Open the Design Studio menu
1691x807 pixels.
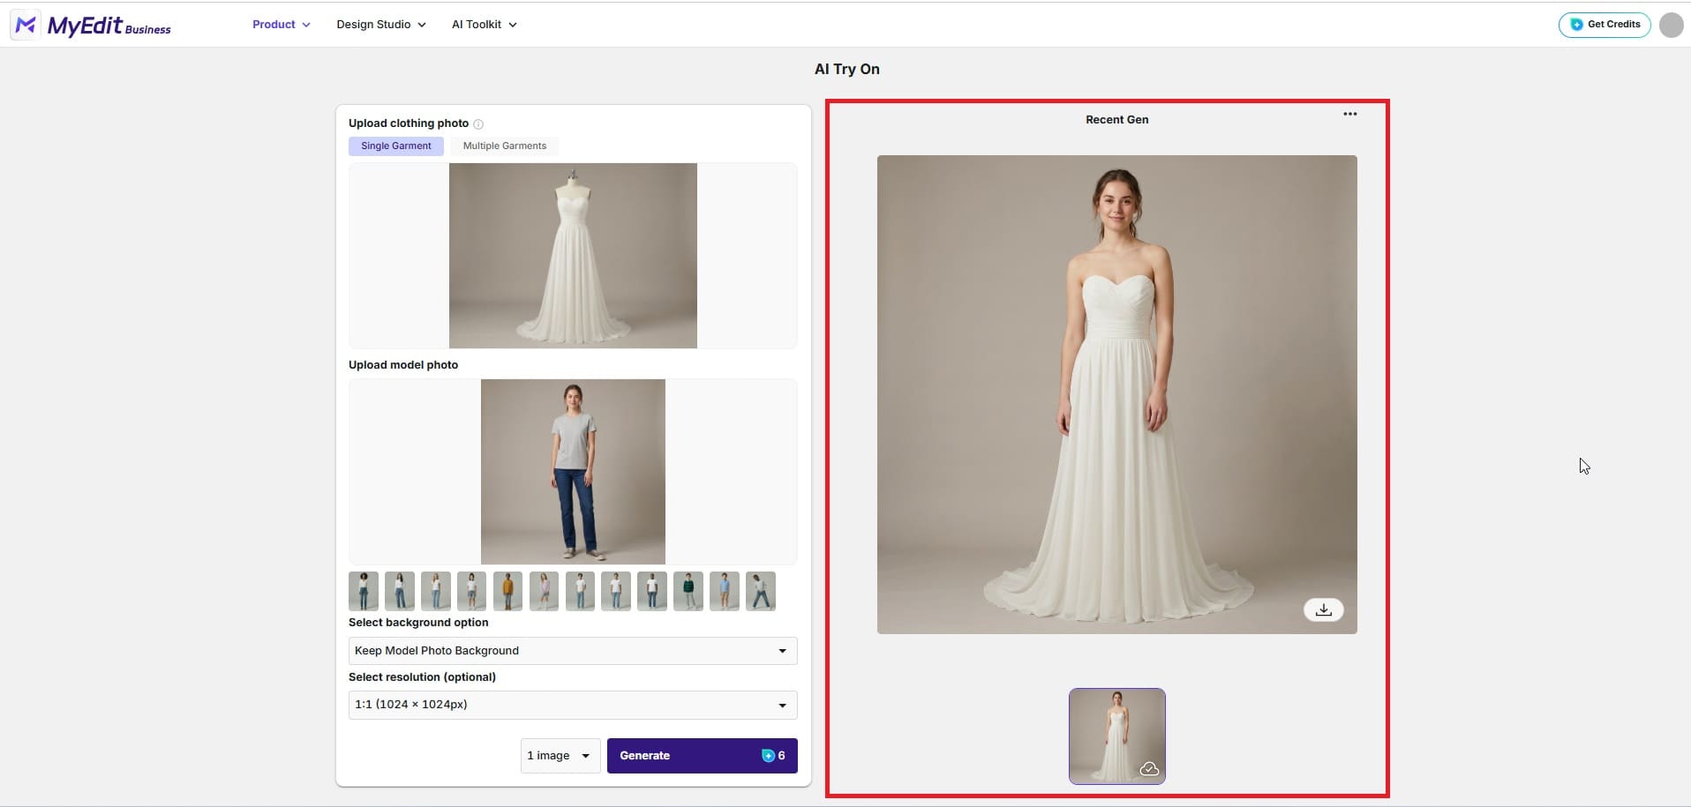(x=380, y=25)
